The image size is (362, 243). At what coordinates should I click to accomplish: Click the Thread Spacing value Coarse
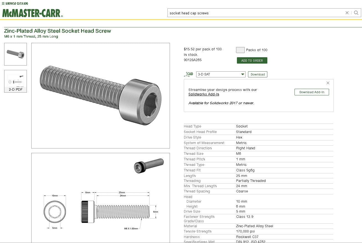click(242, 191)
